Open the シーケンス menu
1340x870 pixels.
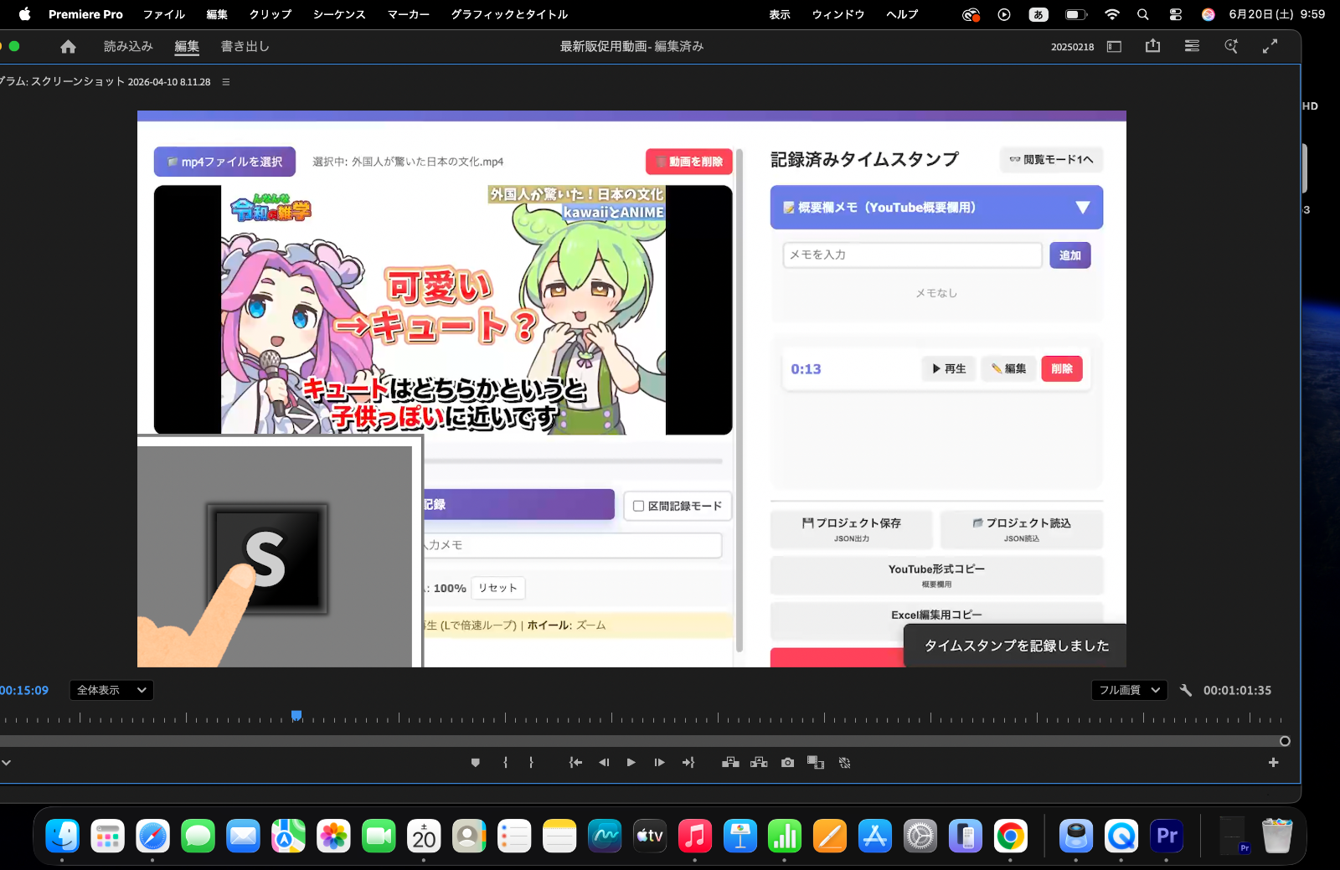pos(339,14)
